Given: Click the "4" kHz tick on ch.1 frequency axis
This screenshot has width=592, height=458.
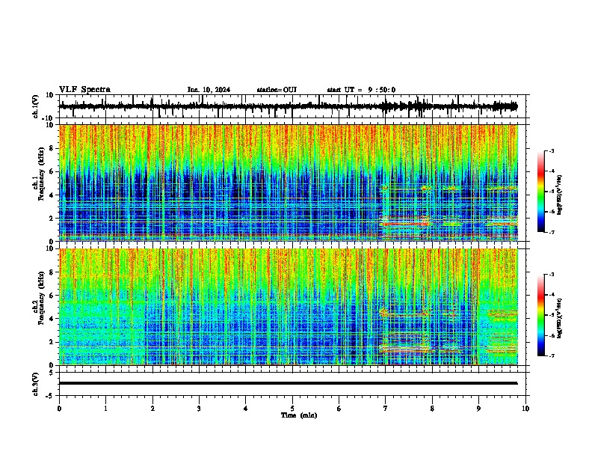Looking at the screenshot, I should pyautogui.click(x=52, y=195).
